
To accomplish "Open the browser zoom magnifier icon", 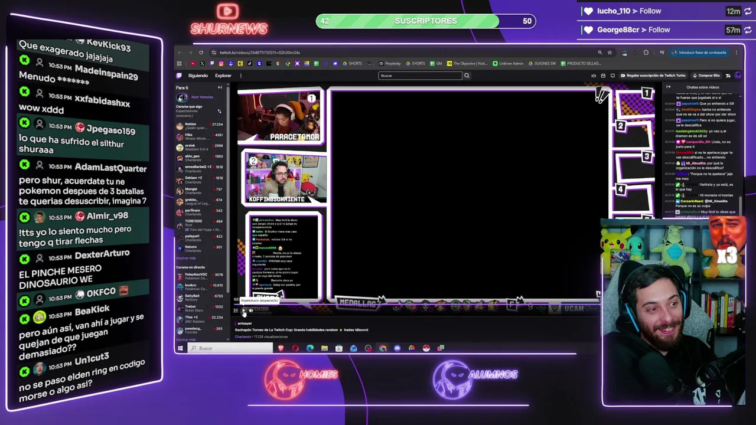I will [599, 53].
